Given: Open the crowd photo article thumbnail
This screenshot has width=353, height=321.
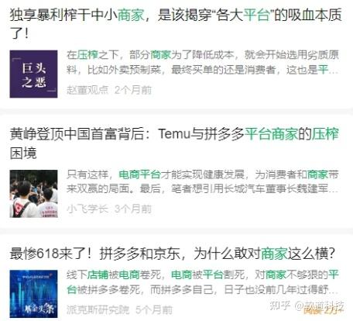Looking at the screenshot, I should [x=33, y=194].
